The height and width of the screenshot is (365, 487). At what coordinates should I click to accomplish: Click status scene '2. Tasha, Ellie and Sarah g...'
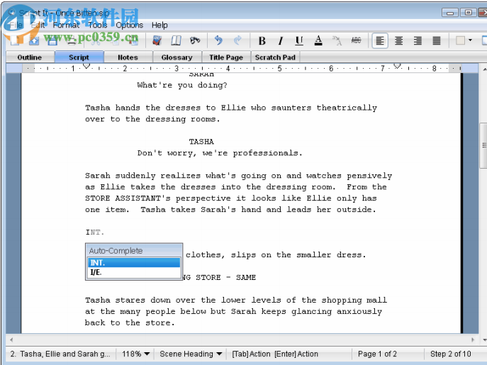point(60,354)
